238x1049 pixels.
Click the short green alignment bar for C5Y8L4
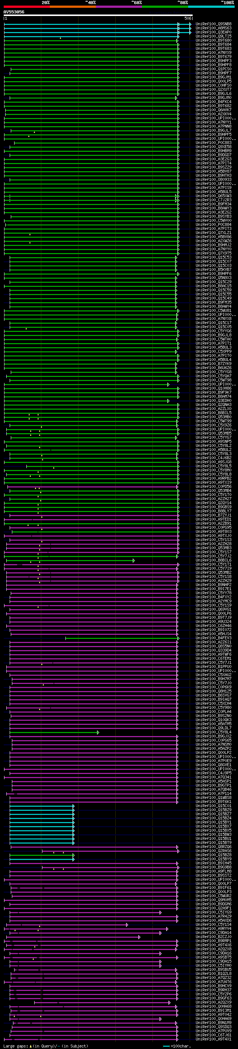pos(54,732)
